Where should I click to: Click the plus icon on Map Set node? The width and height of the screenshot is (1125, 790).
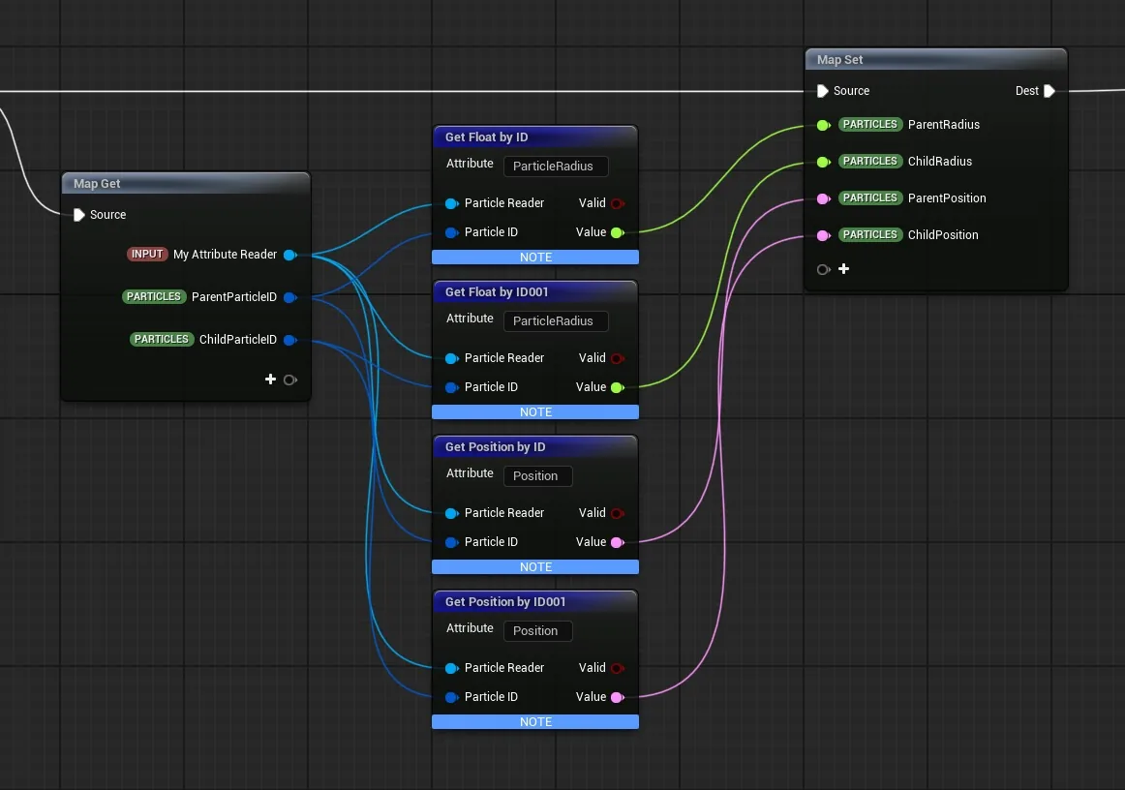pyautogui.click(x=844, y=268)
